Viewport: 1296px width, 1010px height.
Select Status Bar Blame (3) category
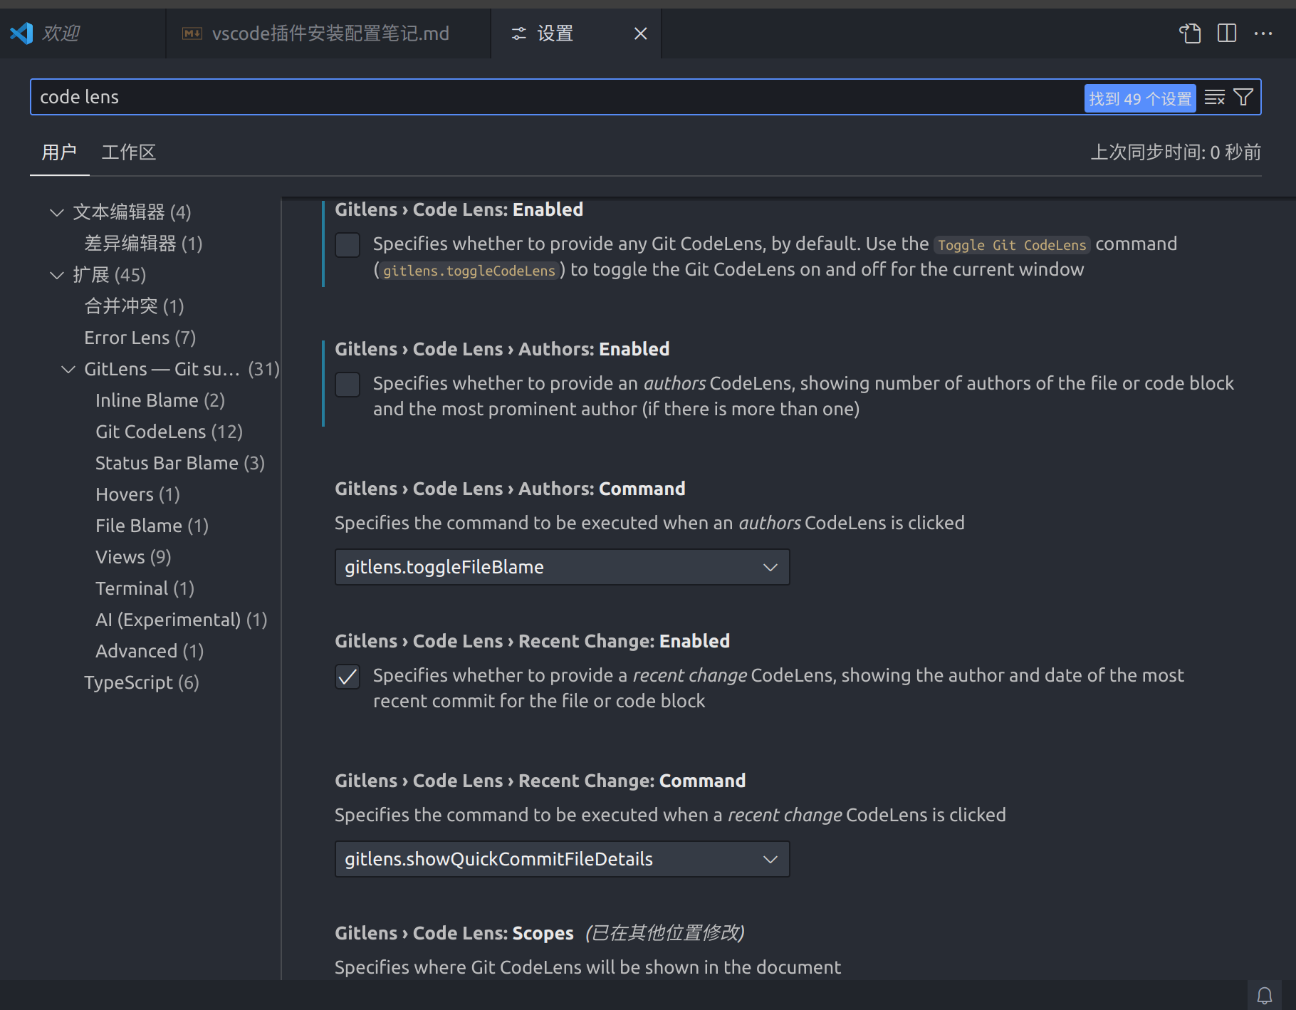180,463
